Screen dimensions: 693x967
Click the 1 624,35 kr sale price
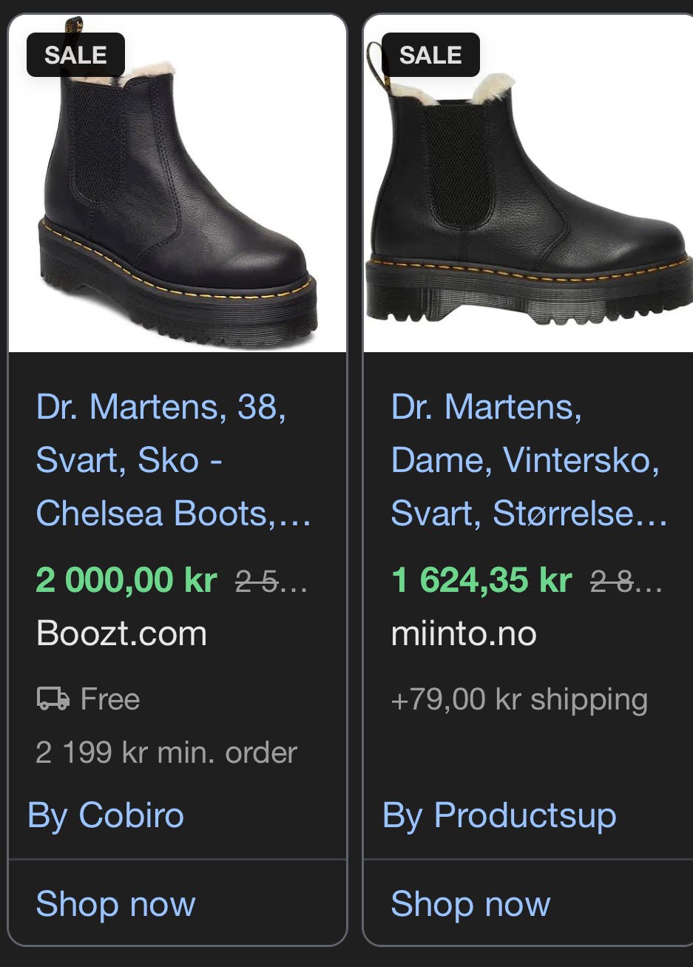pyautogui.click(x=481, y=580)
